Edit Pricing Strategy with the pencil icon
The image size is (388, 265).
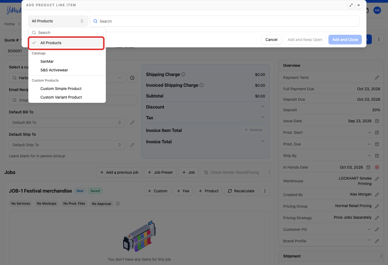coord(377,218)
